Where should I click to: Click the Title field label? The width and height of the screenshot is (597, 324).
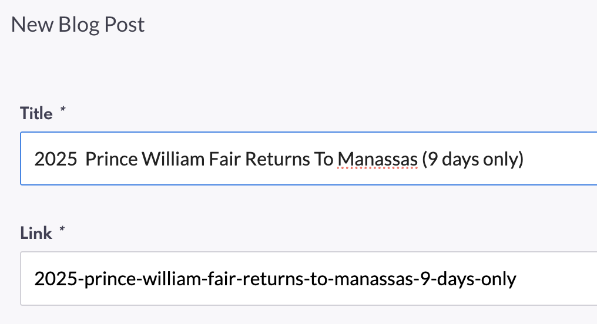click(36, 113)
